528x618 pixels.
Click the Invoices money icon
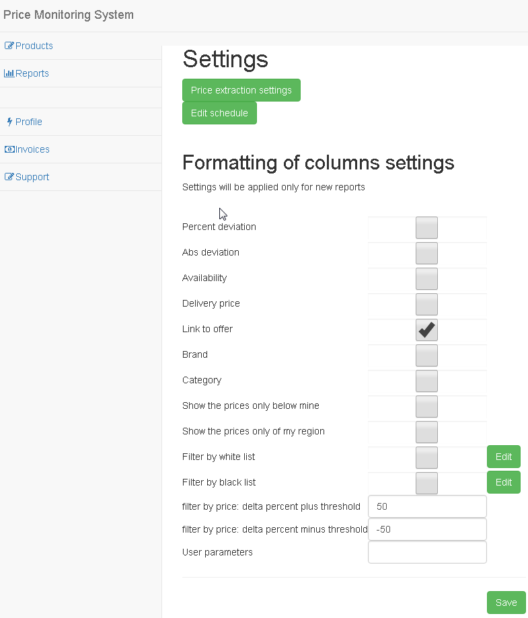click(x=9, y=149)
